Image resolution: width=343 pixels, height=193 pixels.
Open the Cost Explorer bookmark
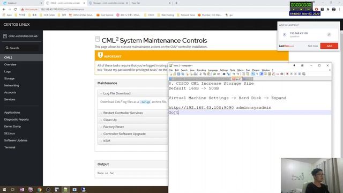click(x=105, y=15)
